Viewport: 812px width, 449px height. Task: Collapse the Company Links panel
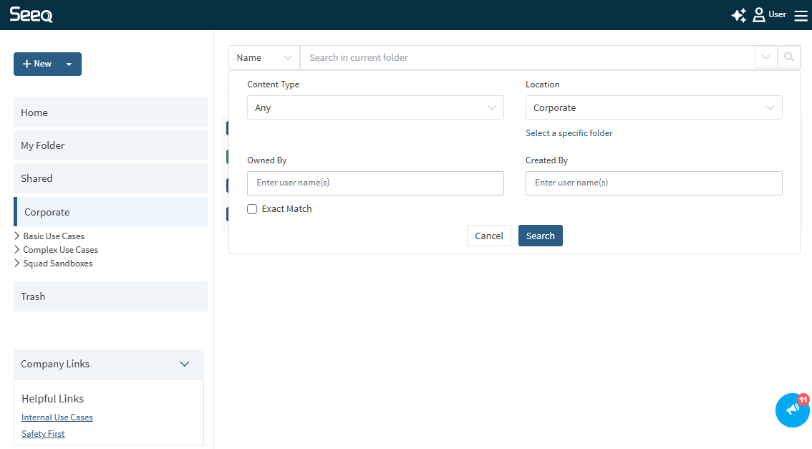point(184,364)
